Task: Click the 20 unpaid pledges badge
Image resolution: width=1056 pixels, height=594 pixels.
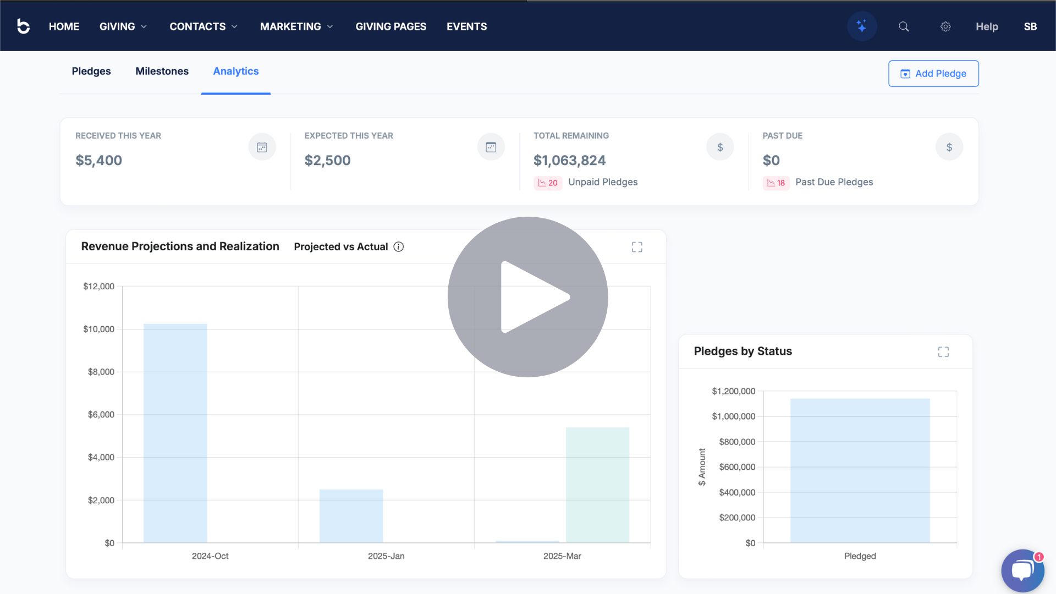Action: click(548, 183)
